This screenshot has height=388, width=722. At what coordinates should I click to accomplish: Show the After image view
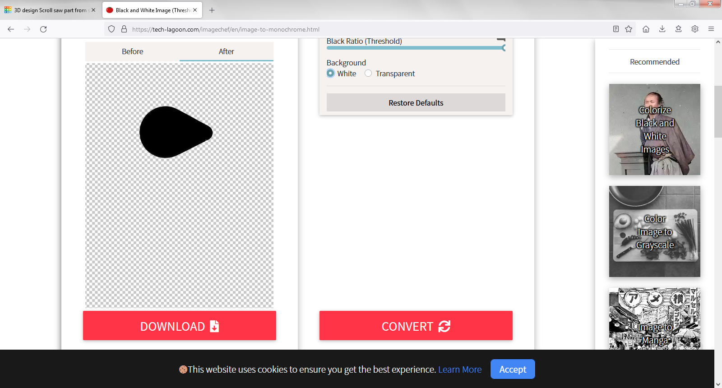tap(227, 51)
